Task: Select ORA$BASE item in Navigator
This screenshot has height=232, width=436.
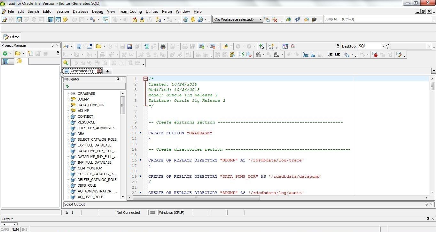Action: click(x=86, y=94)
